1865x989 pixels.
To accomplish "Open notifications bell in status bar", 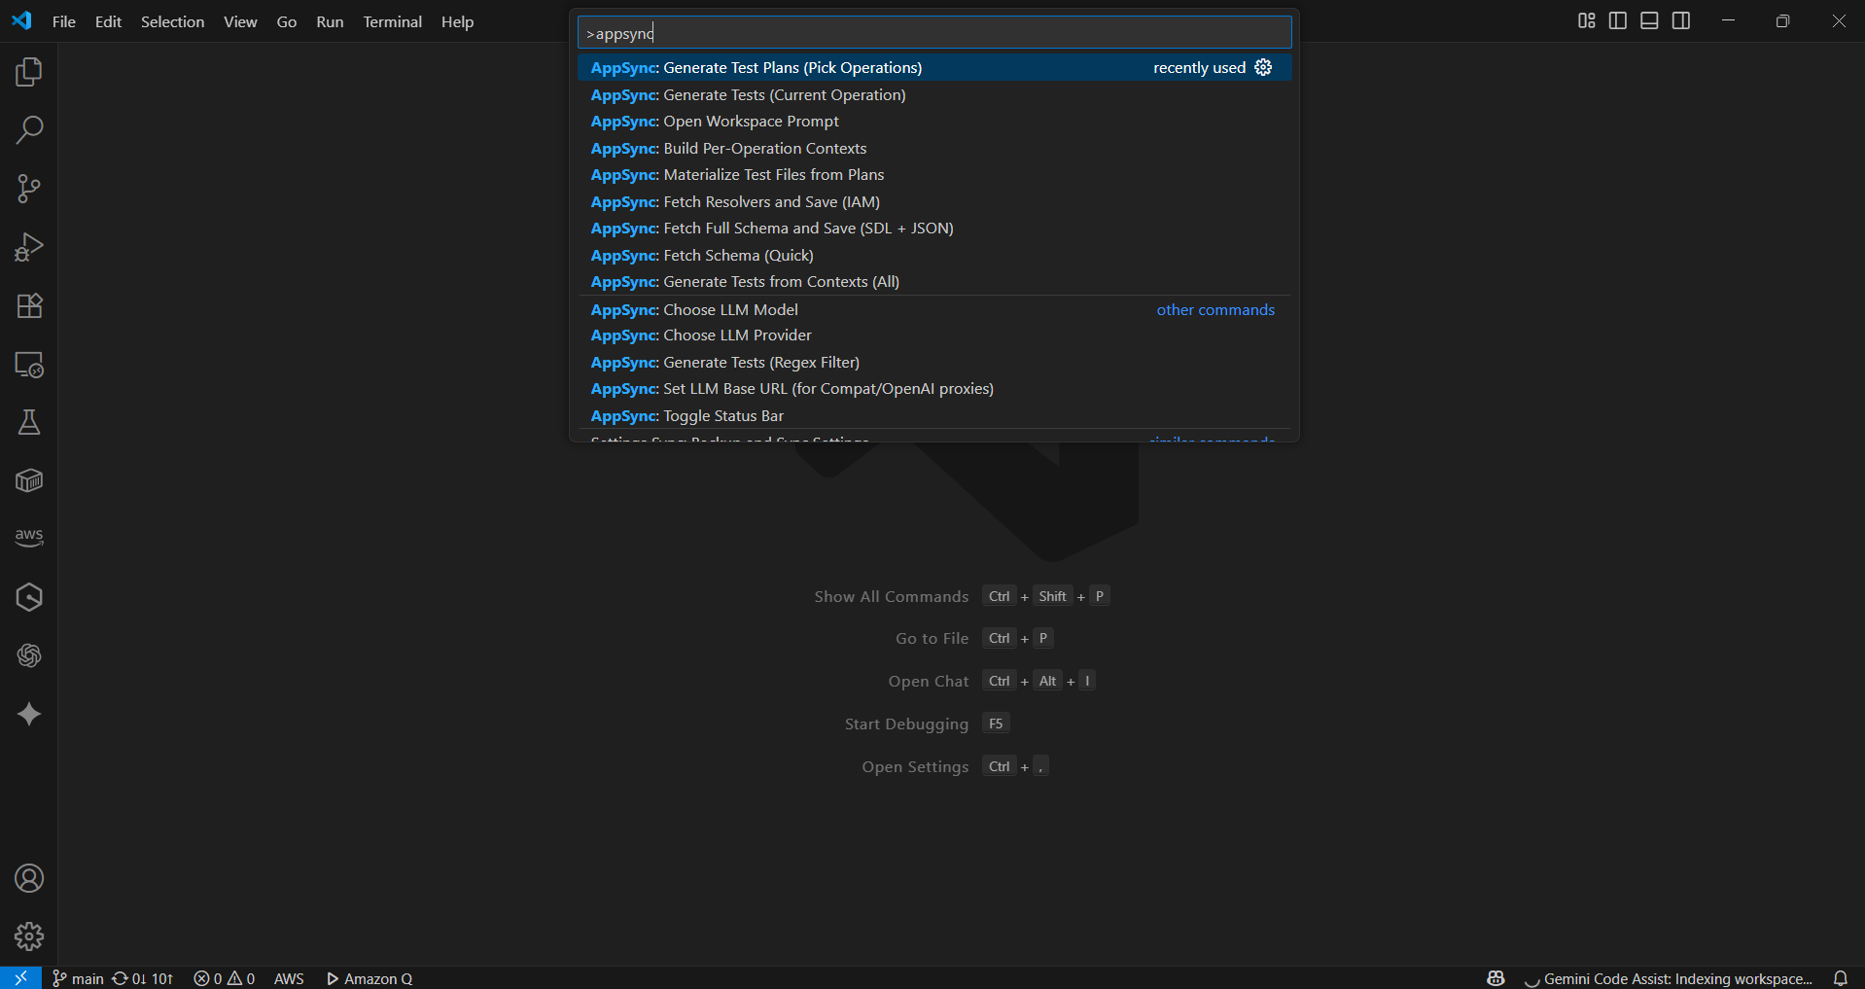I will click(x=1841, y=978).
